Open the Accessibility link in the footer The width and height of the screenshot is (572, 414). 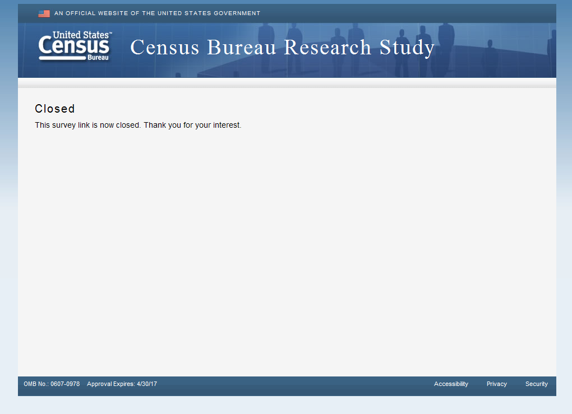coord(451,384)
